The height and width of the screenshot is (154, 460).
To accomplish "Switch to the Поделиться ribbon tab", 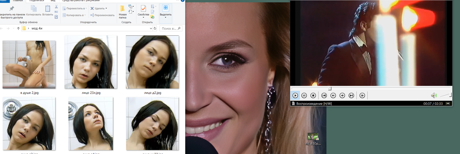I will coord(36,1).
